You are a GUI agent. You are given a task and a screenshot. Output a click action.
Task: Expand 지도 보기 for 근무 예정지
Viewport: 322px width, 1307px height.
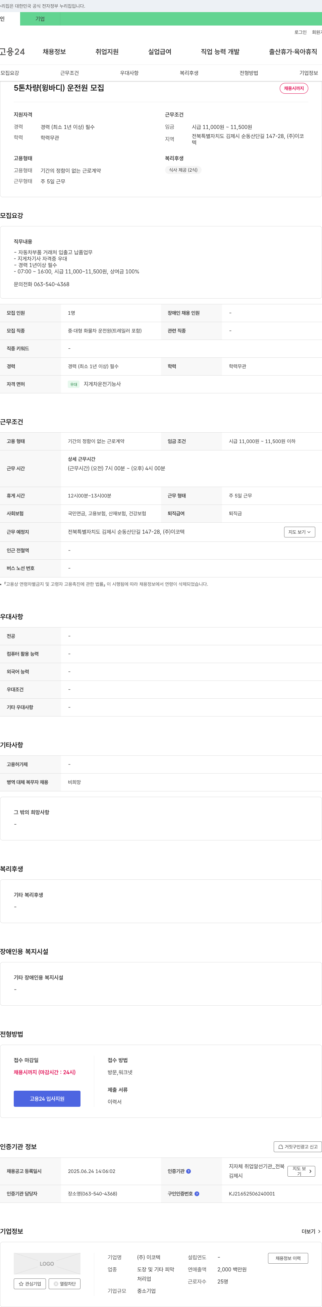(x=299, y=532)
